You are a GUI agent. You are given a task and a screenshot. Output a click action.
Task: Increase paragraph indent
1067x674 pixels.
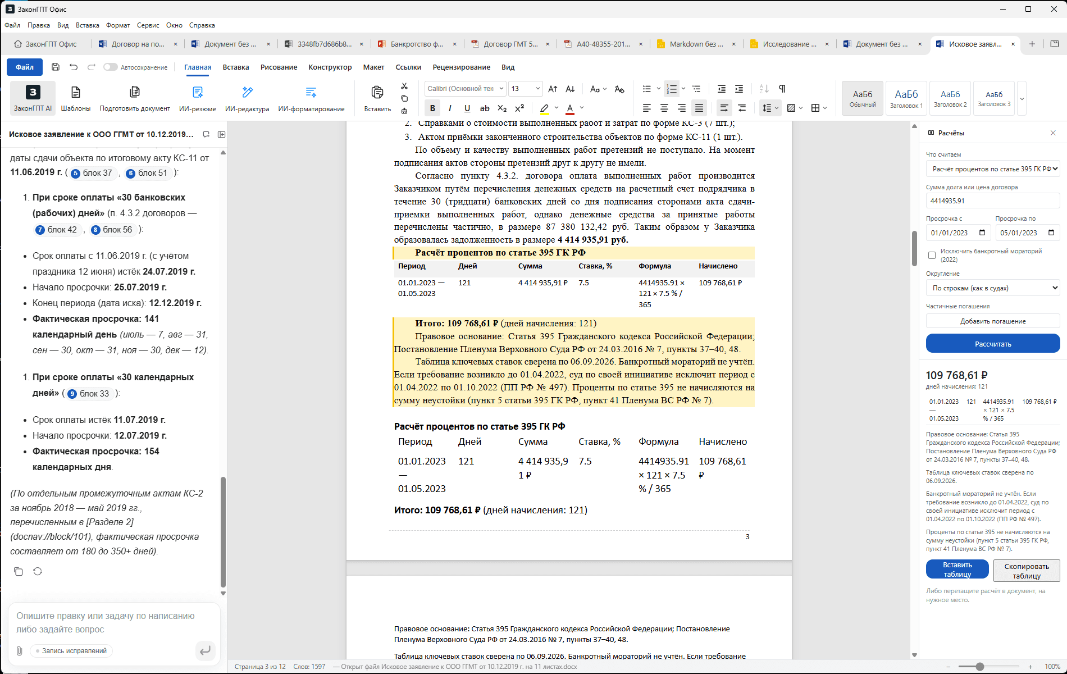(x=739, y=89)
